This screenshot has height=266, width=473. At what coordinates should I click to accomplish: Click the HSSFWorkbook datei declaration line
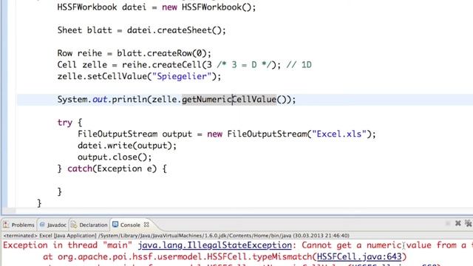coord(157,7)
